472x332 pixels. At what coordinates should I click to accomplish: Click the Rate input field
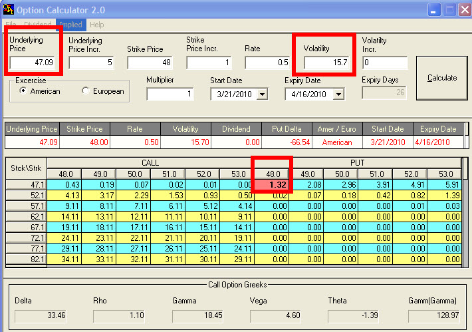[x=267, y=63]
